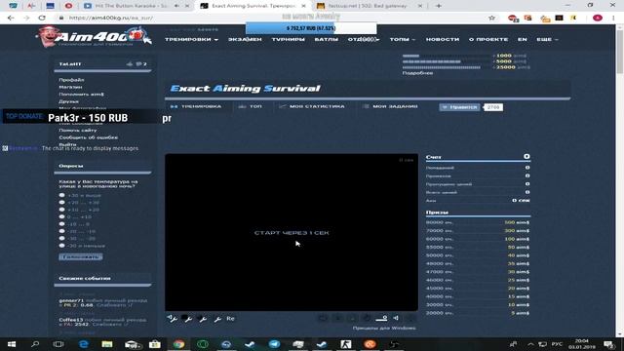This screenshot has height=351, width=624.
Task: Switch to the Hit The Button Karaoke tab
Action: (x=131, y=6)
